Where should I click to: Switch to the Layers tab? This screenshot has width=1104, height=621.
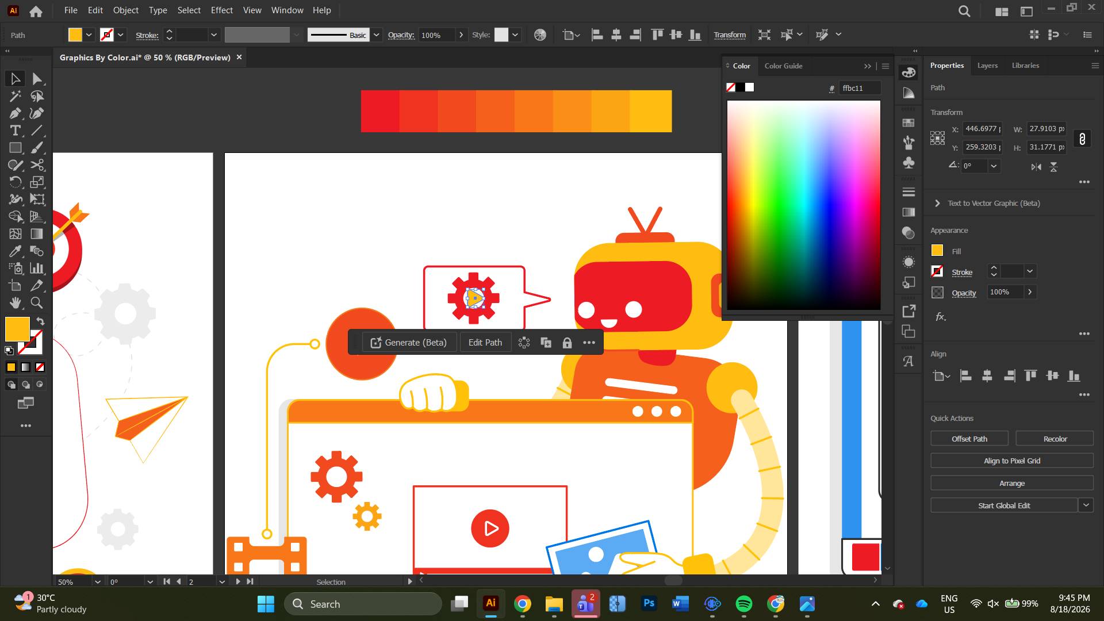[987, 66]
